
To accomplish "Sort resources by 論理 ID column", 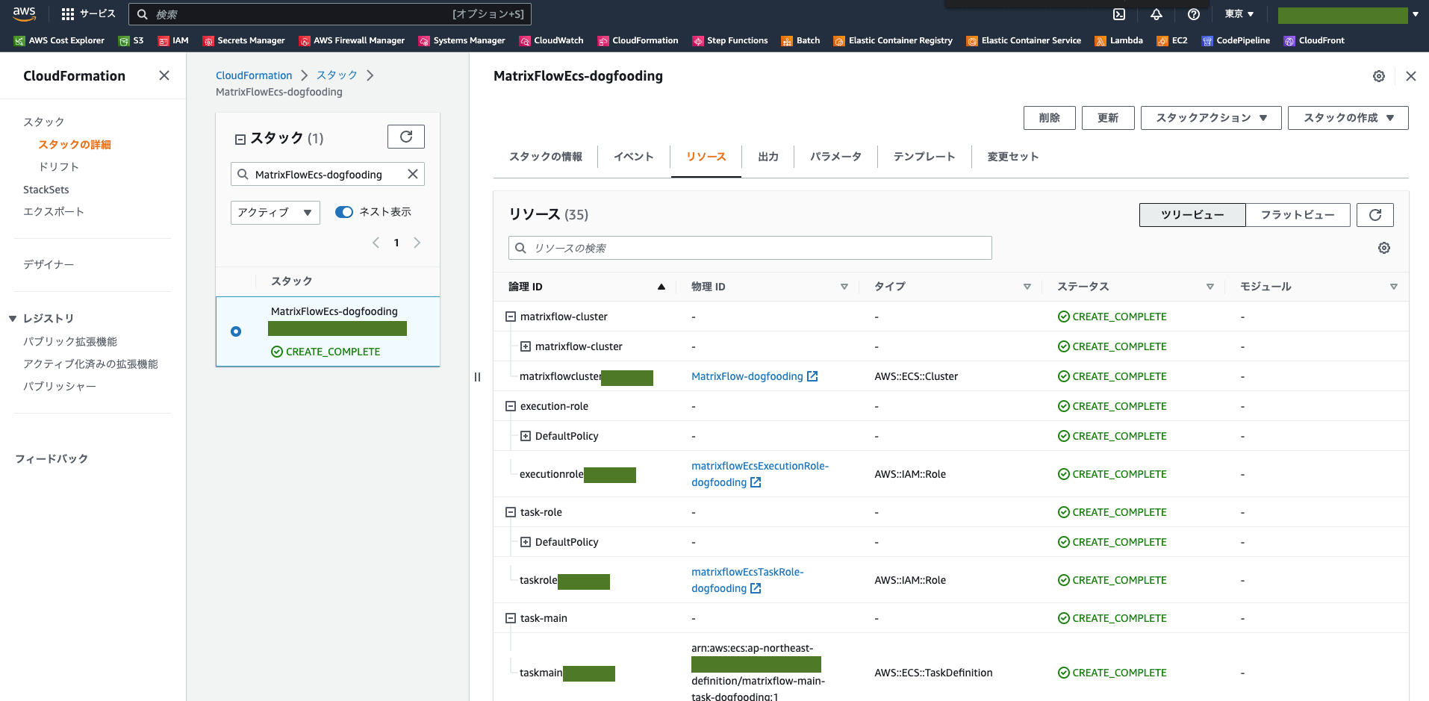I will point(585,287).
